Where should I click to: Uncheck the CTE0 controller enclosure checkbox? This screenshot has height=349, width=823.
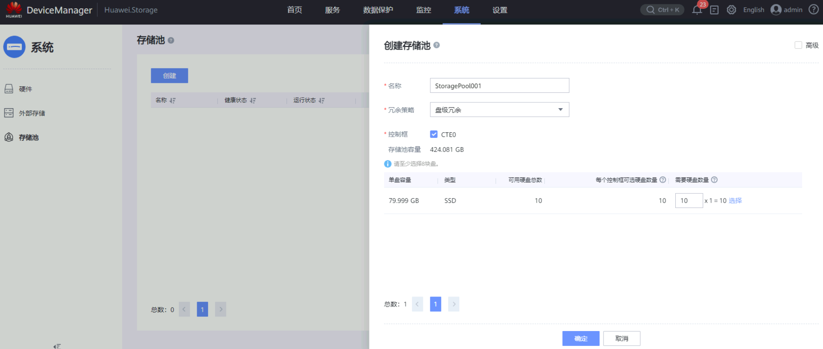pyautogui.click(x=434, y=134)
